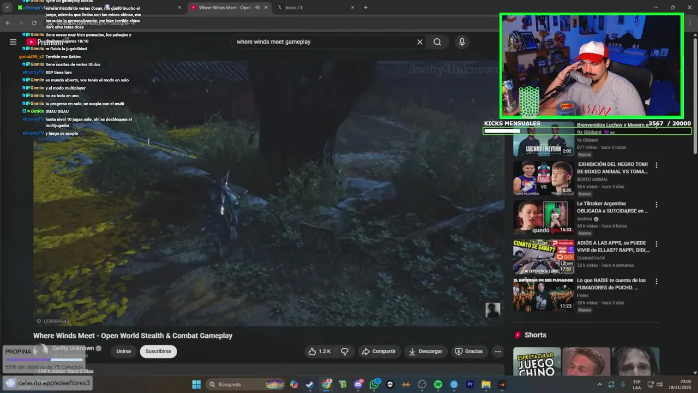Screen dimensions: 698x393
Task: Open options menu for ADIÓS A LAS APPS video
Action: tap(657, 244)
